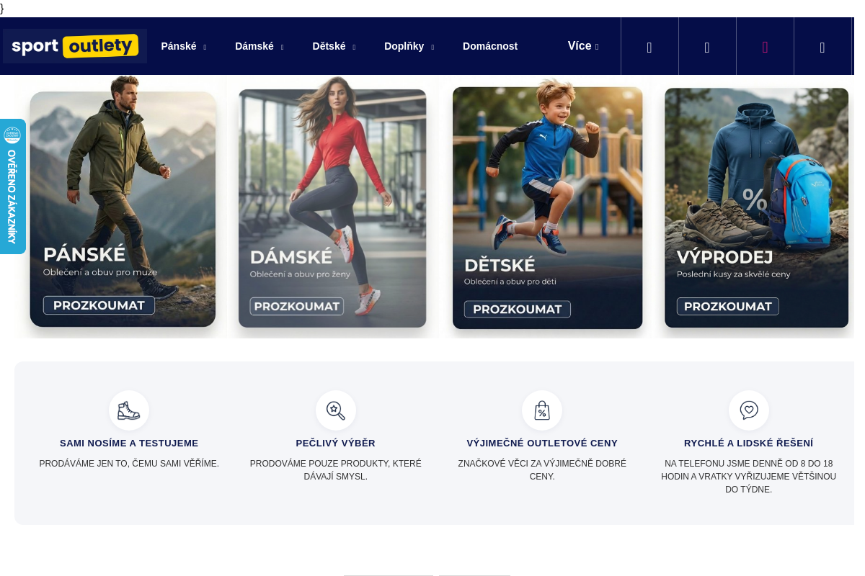Screen dimensions: 865x576
Task: Click the DÁMSKÉ card title
Action: coord(291,257)
